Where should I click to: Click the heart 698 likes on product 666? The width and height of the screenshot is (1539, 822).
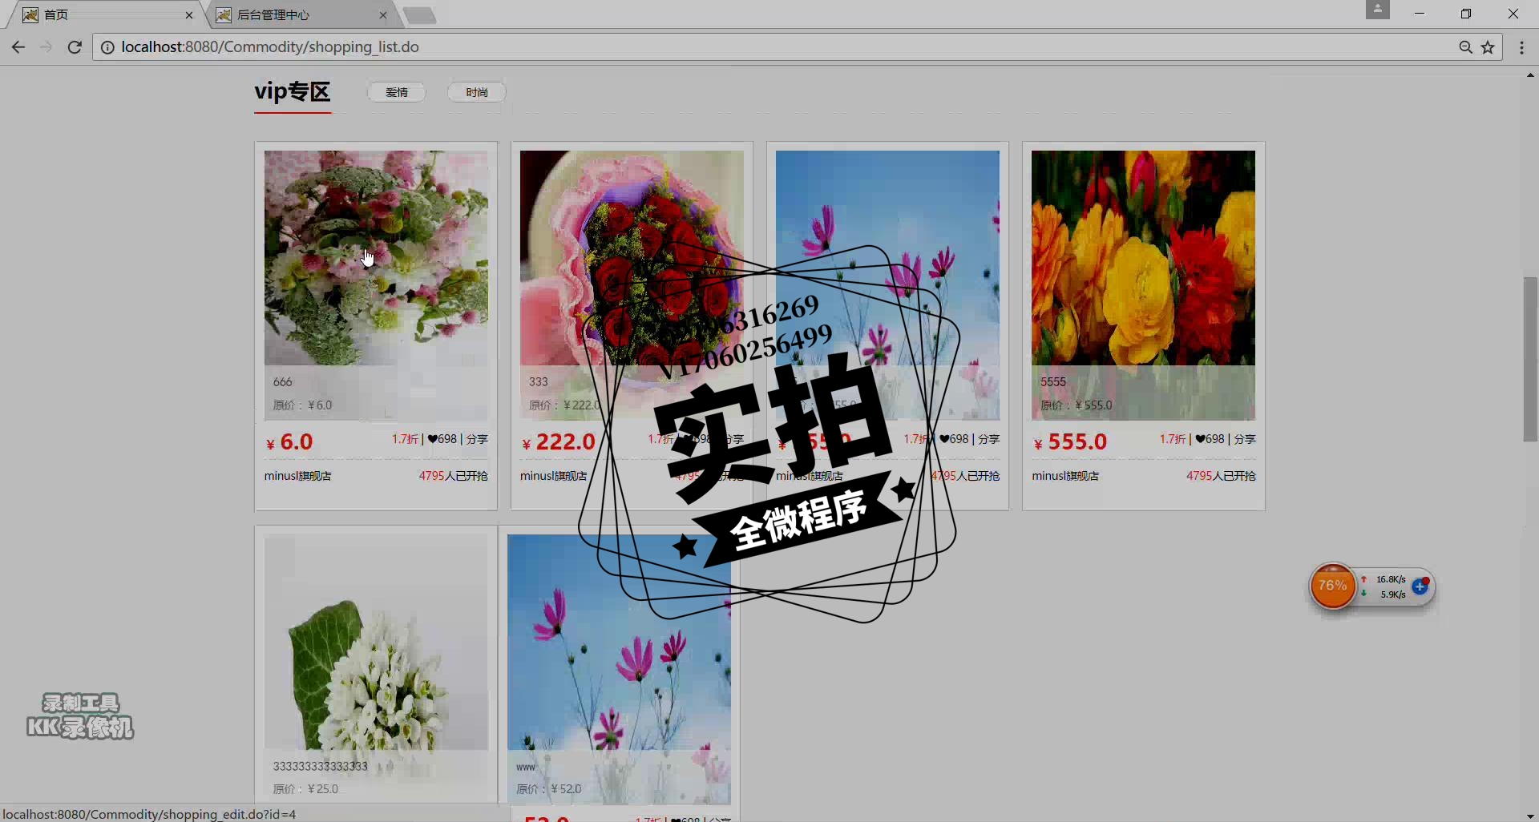[442, 439]
